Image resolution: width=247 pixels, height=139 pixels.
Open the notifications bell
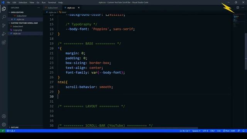pos(244,131)
